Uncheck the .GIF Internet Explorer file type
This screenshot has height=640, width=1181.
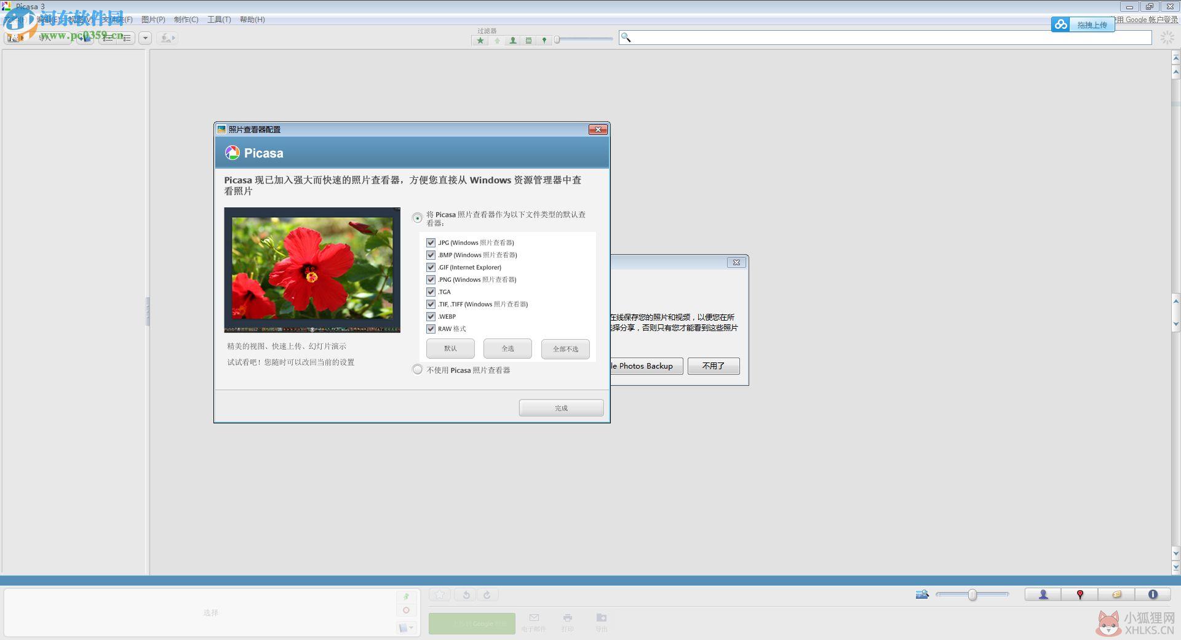tap(431, 267)
